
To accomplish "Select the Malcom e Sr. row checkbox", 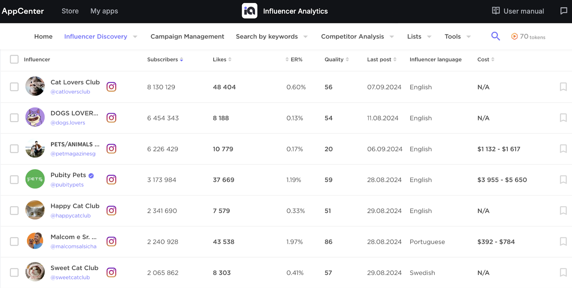I will coord(14,241).
